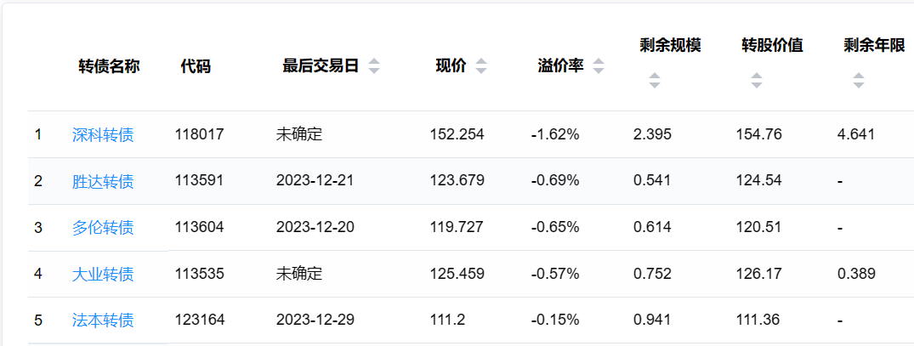This screenshot has height=346, width=914.
Task: Open 深科转债 bond link
Action: (x=103, y=134)
